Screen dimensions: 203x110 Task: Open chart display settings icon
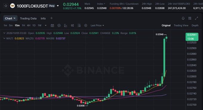(79, 25)
